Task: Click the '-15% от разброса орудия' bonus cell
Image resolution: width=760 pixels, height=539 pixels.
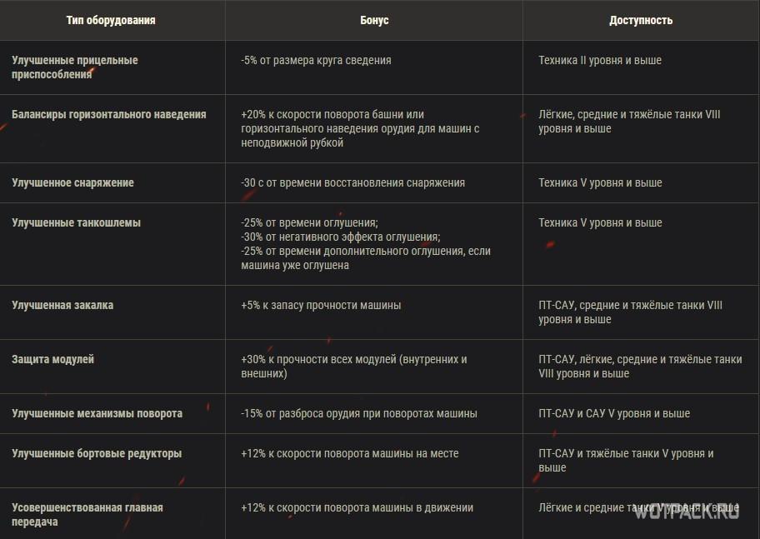Action: click(x=358, y=413)
